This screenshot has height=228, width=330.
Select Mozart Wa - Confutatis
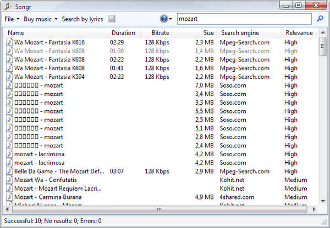(46, 180)
